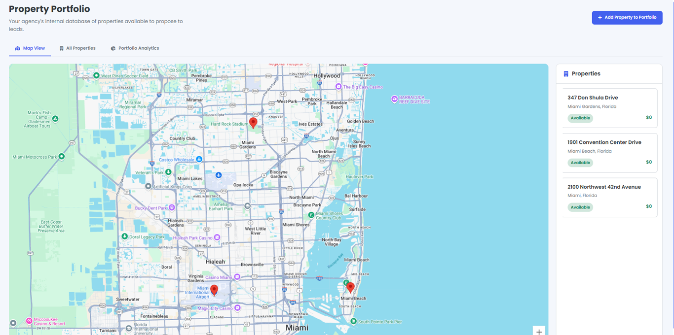Click the West Pines Soccer Field marker
The width and height of the screenshot is (674, 335).
97,76
